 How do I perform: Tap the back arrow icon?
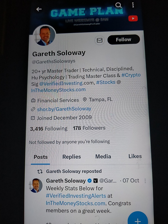(x=39, y=9)
